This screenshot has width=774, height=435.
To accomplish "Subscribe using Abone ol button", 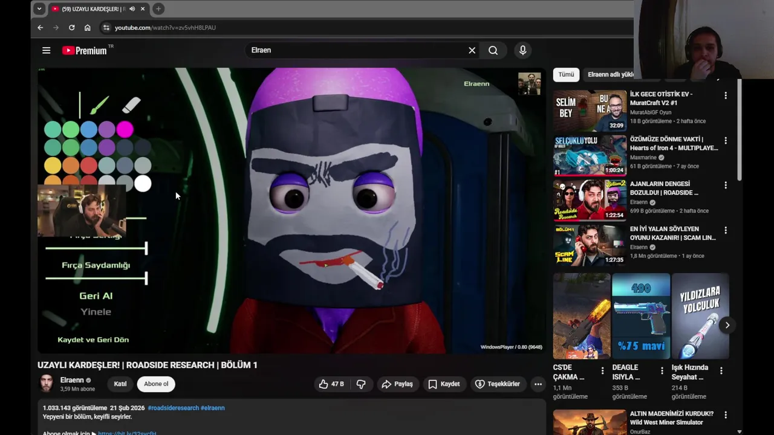I will click(x=156, y=384).
